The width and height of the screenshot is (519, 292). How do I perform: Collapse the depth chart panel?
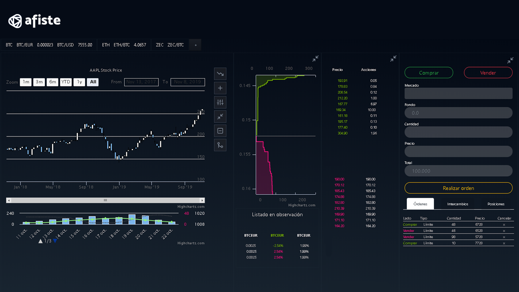point(316,59)
